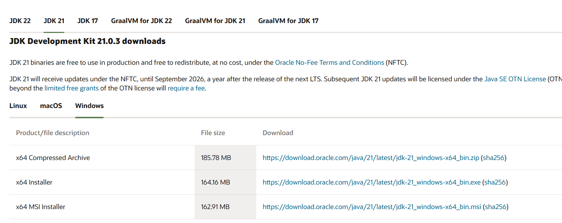Open GraalVM for JDK 21 tab

pyautogui.click(x=215, y=21)
